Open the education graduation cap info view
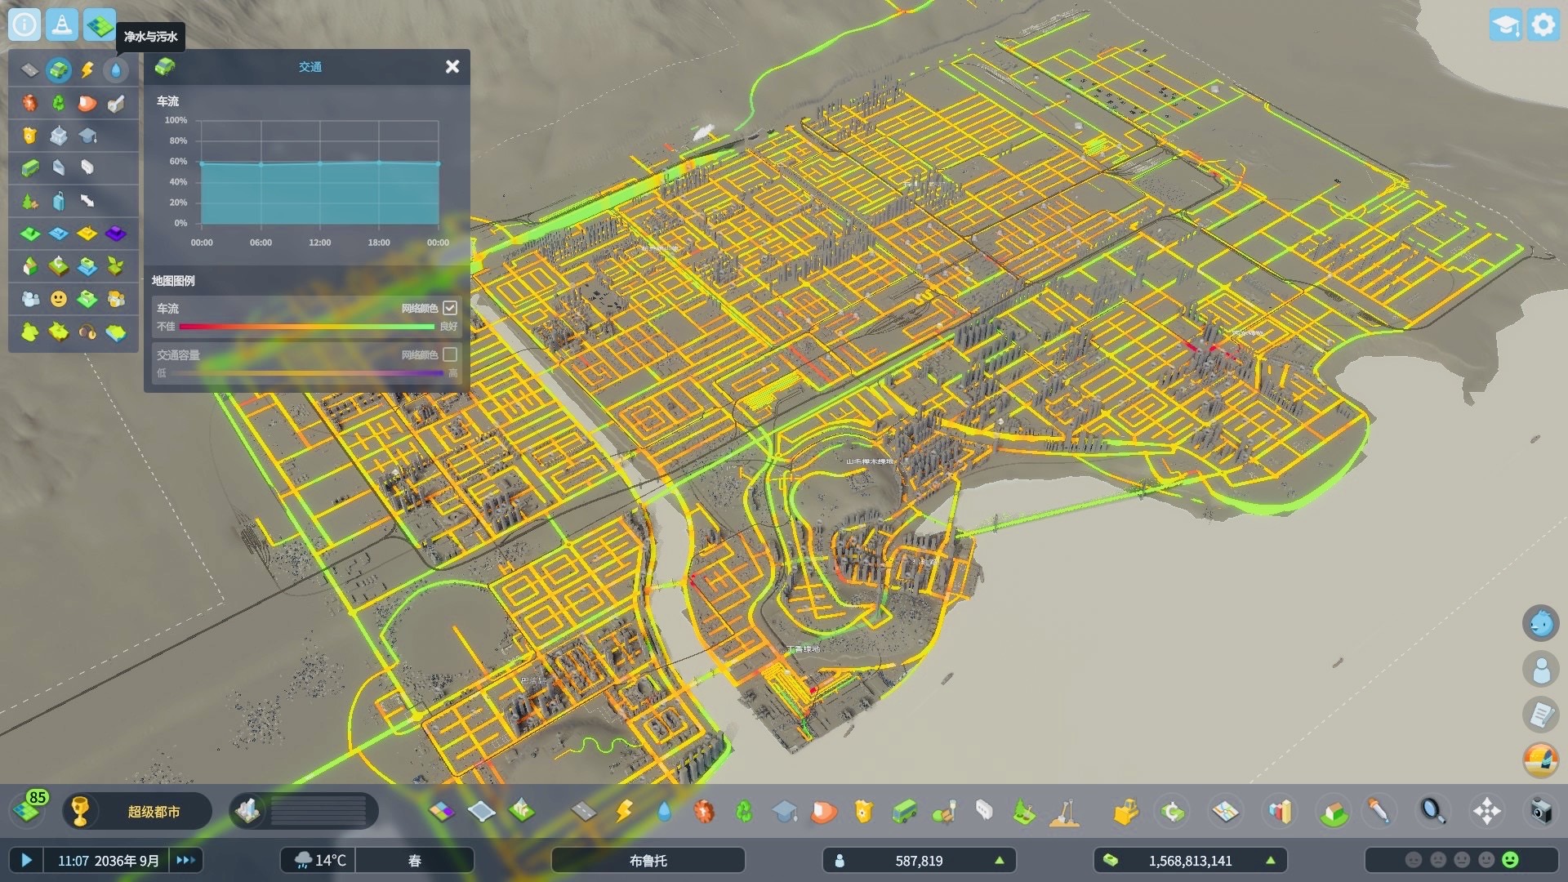1568x882 pixels. 87,136
